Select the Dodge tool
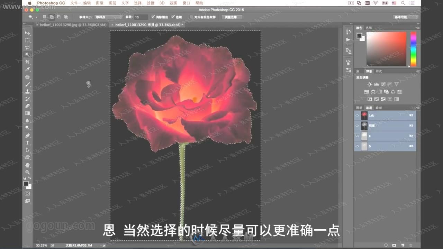This screenshot has width=443, height=249. point(27,128)
